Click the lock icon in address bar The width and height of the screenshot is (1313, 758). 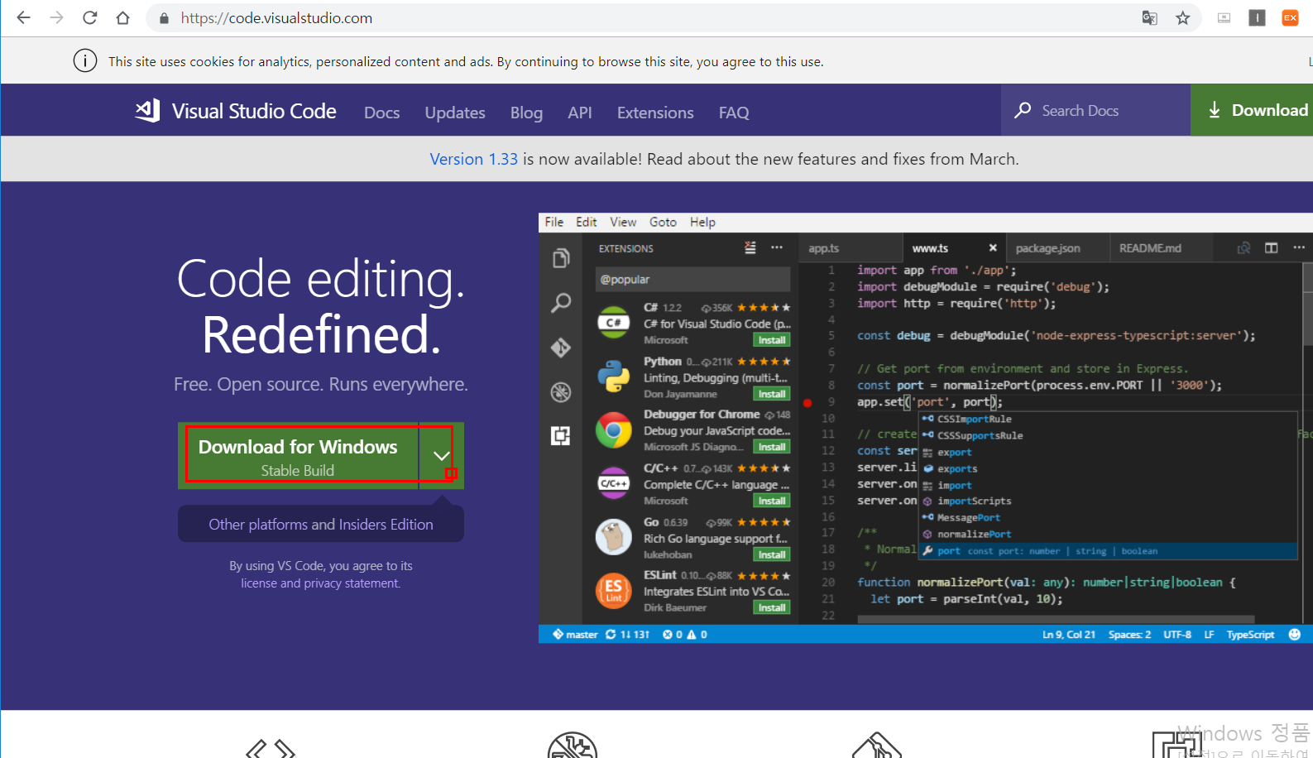(164, 18)
